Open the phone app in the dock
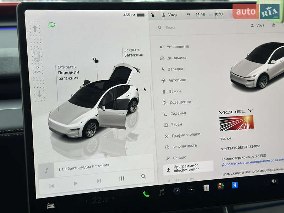Viewport: 284px width, 213px height. tap(146, 194)
